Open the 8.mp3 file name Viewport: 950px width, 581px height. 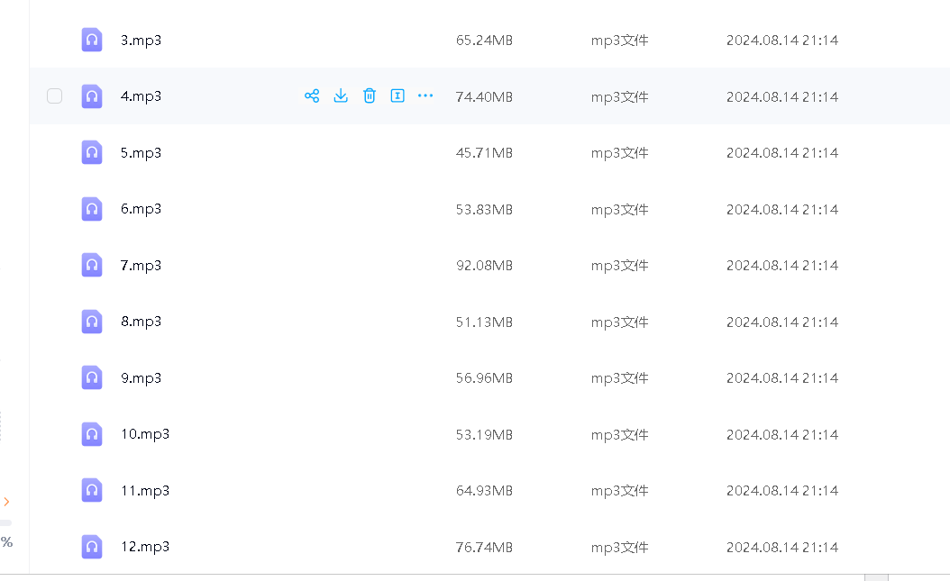pos(141,322)
